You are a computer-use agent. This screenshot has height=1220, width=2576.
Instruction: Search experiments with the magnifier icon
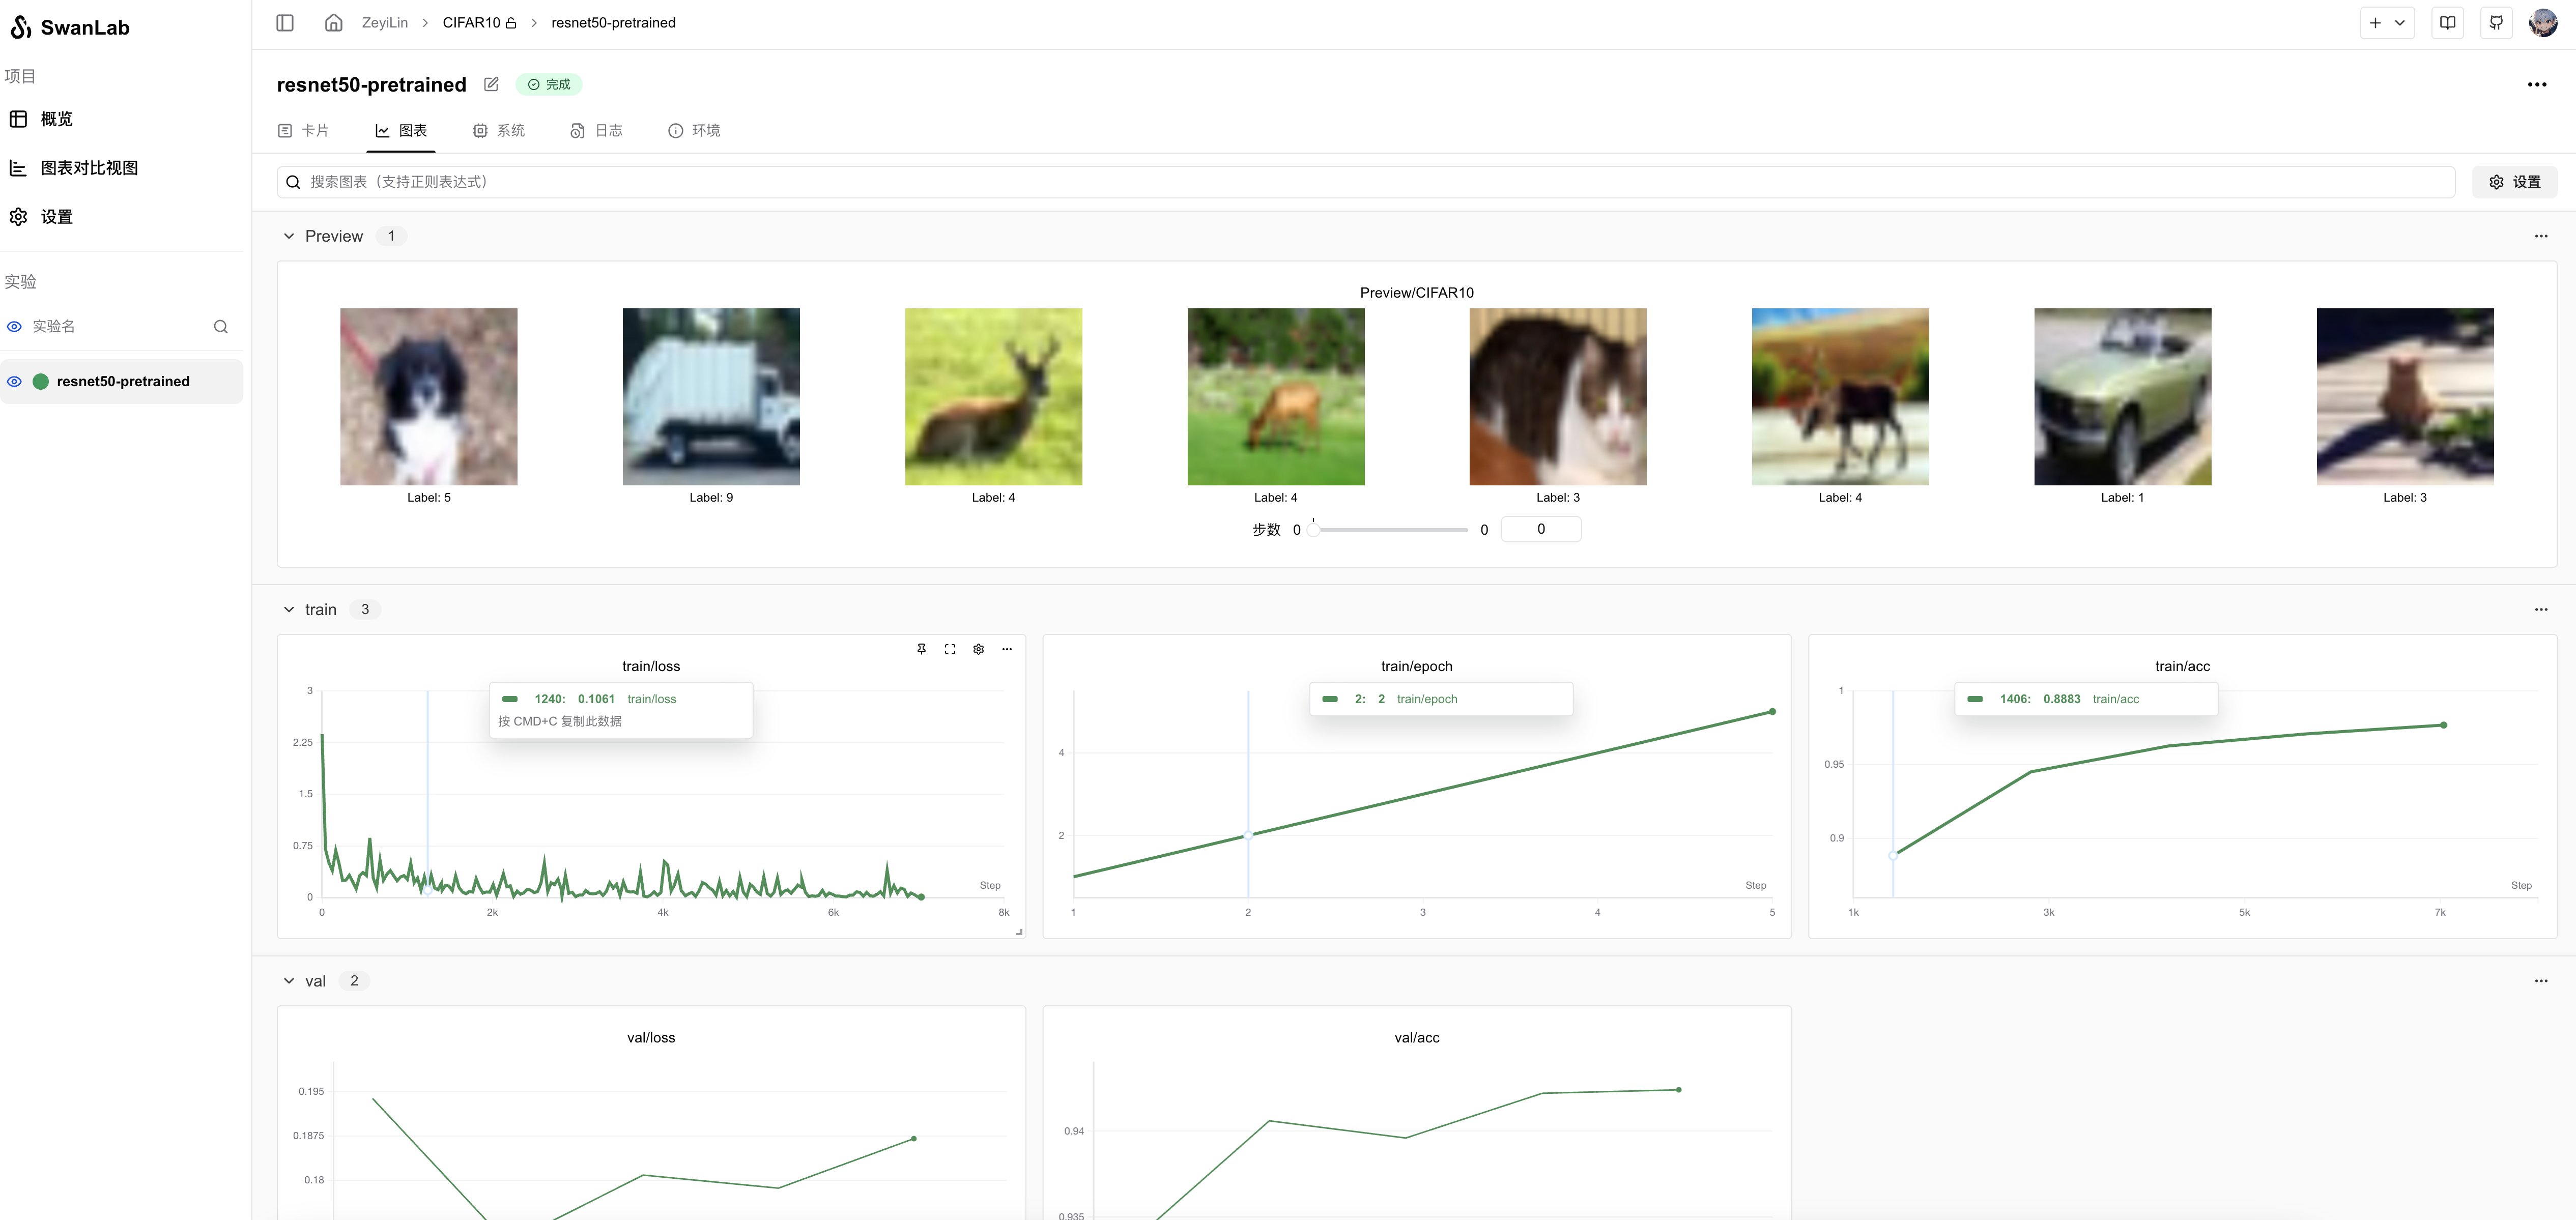221,327
